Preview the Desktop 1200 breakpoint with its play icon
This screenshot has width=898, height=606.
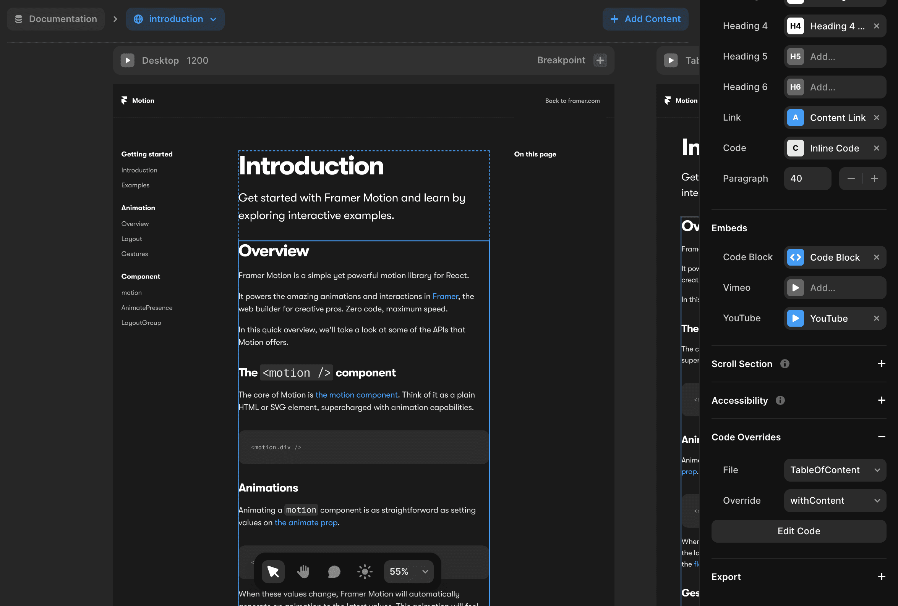(127, 60)
